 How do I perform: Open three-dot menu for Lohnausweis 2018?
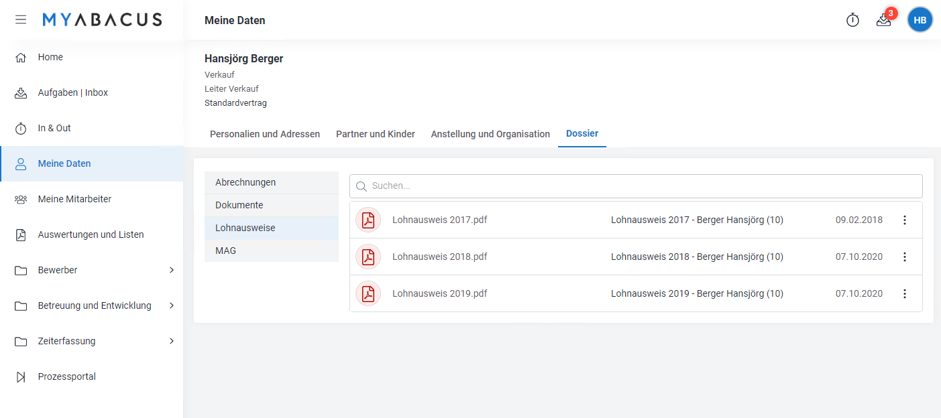tap(904, 257)
